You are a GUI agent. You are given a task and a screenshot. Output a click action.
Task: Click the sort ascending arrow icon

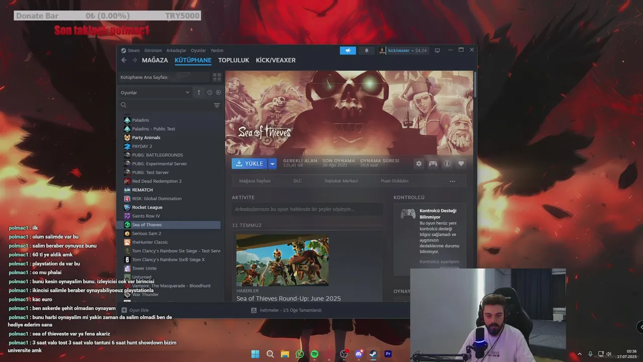199,93
